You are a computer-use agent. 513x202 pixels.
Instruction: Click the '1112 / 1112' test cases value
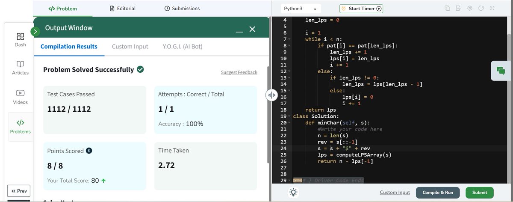[69, 109]
